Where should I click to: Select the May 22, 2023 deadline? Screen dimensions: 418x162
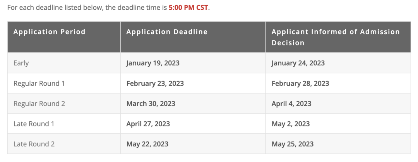point(147,144)
